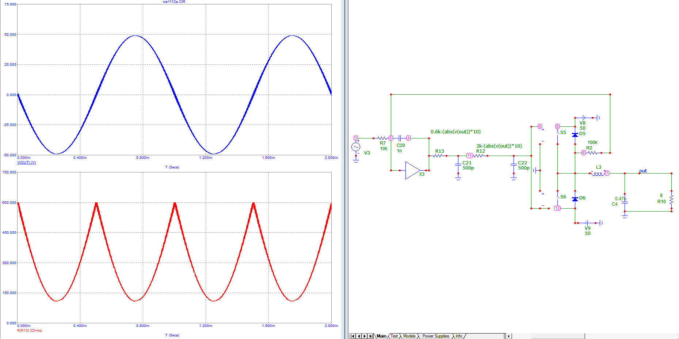
Task: Click the R(R13) (Ohms) plot label
Action: 30,331
